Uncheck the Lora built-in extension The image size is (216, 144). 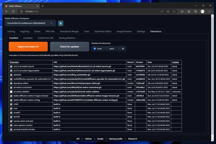tap(11, 108)
